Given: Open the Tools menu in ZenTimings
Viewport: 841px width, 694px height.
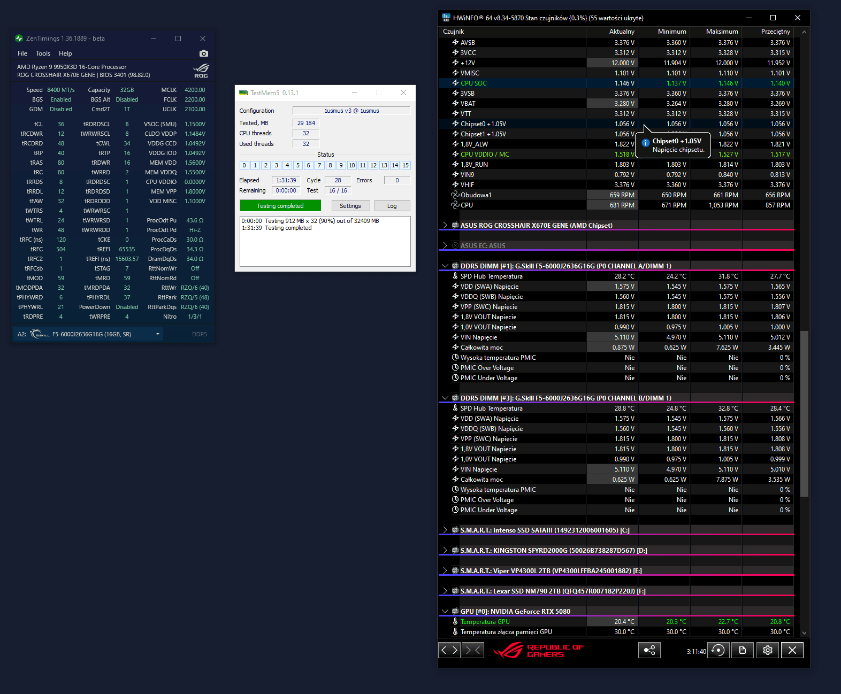Looking at the screenshot, I should coord(43,53).
